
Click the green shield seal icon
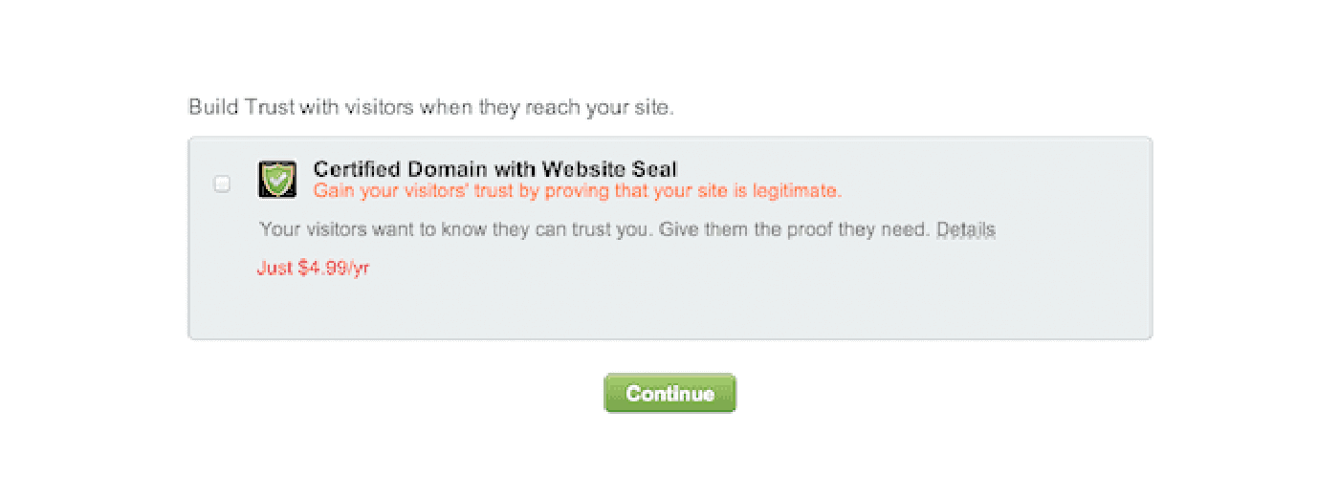click(x=277, y=180)
